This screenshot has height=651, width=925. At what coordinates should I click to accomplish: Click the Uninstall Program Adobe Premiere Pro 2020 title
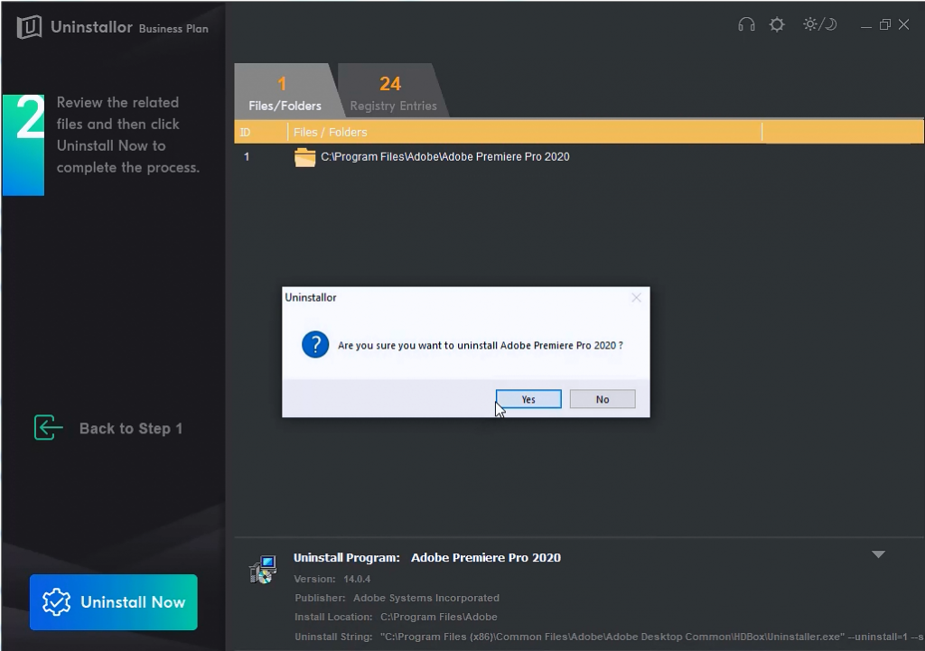point(427,558)
